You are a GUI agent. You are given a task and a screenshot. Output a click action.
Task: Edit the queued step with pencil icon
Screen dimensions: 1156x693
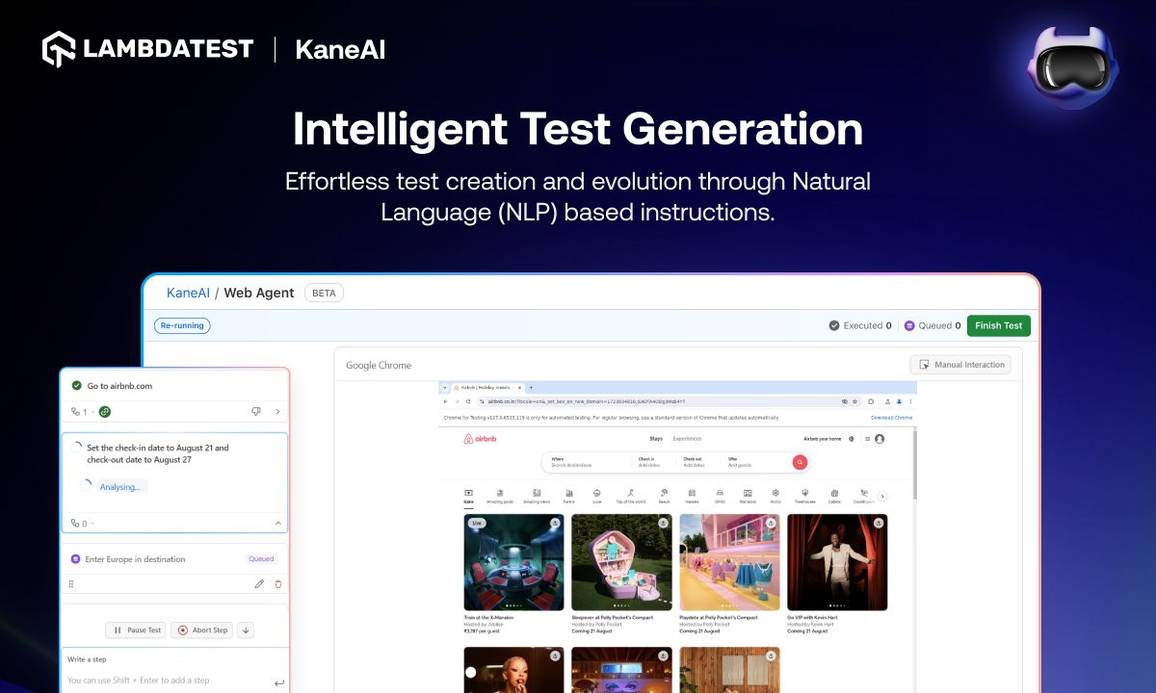(259, 583)
